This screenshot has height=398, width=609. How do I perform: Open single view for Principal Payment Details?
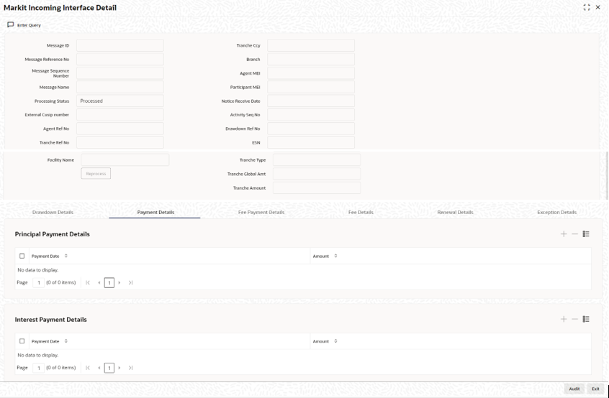pyautogui.click(x=586, y=234)
